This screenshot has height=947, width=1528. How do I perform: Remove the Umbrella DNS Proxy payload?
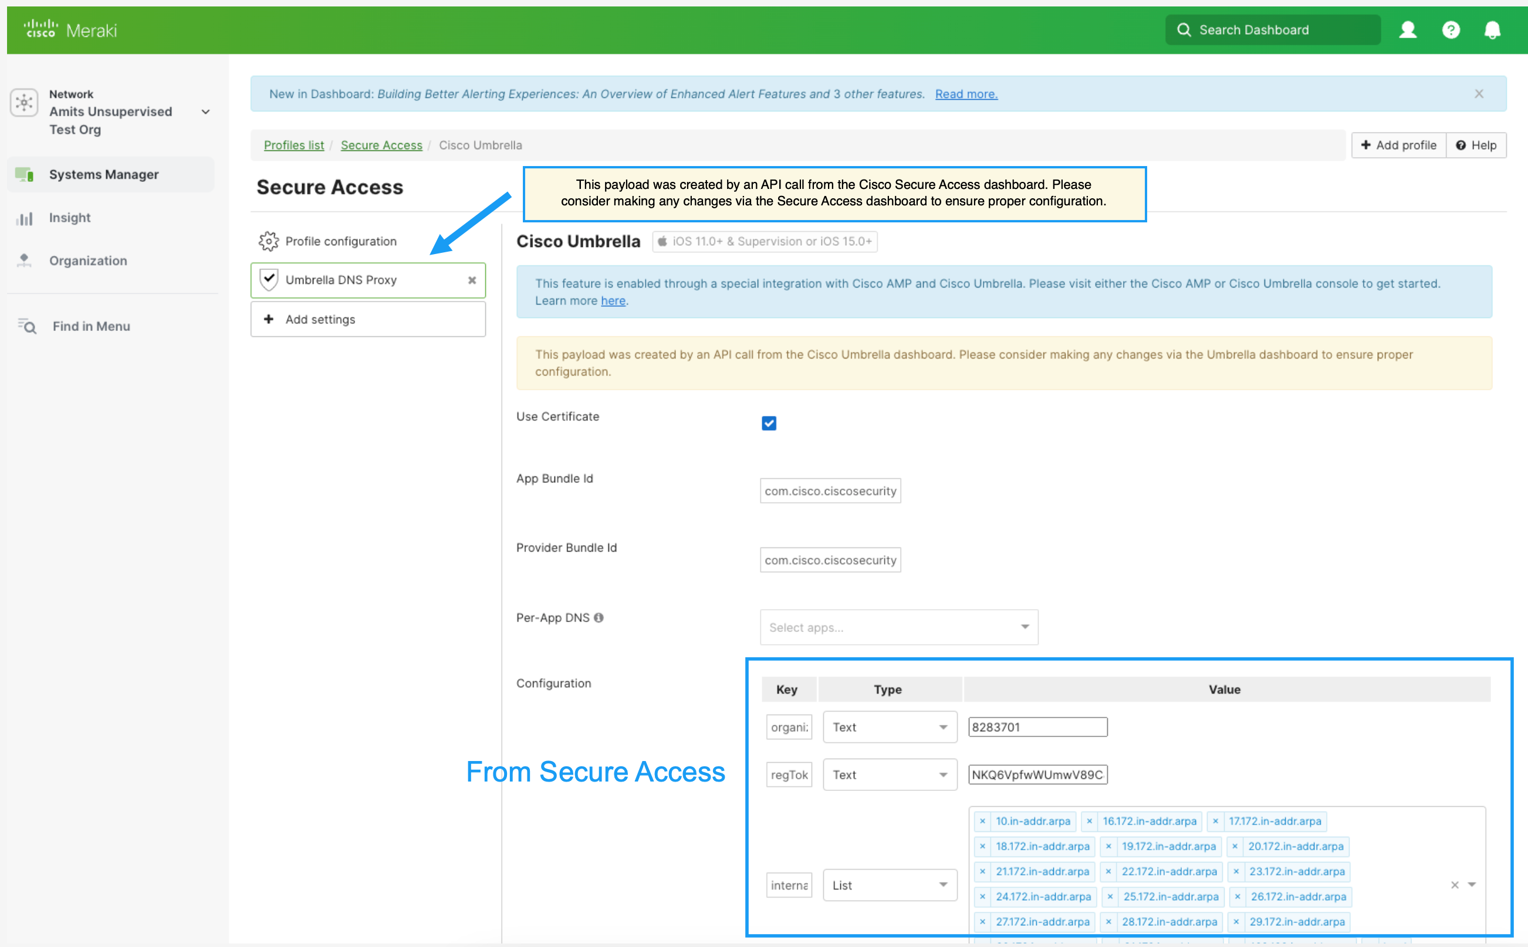(472, 280)
